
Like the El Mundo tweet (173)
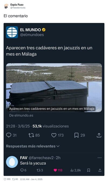tap(58, 135)
